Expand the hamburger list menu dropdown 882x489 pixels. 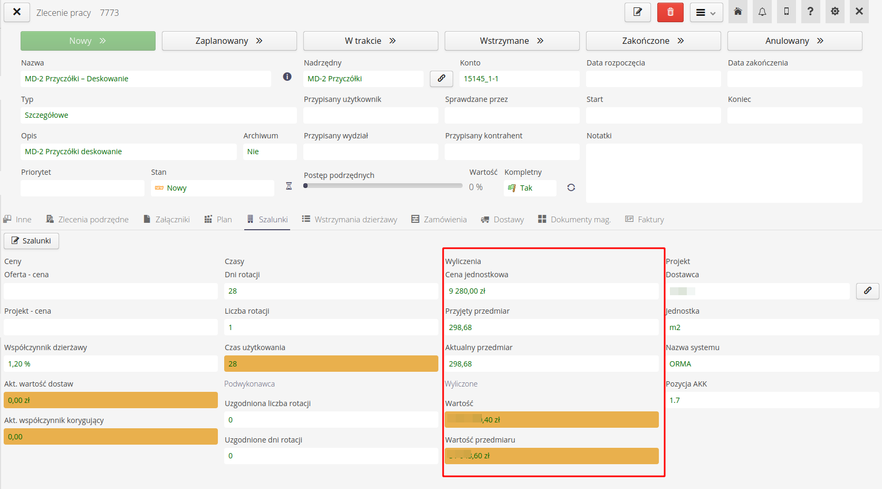pos(706,12)
